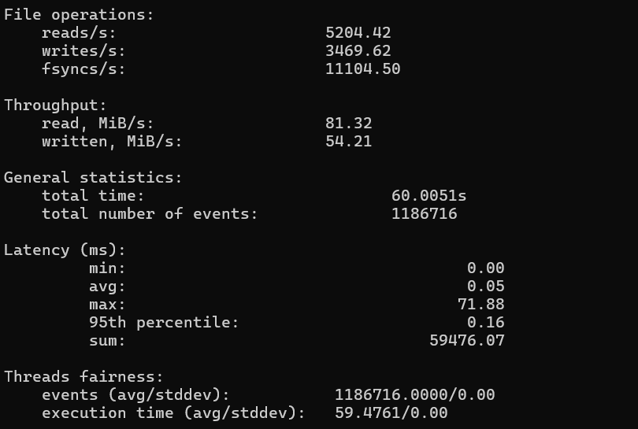The height and width of the screenshot is (429, 638).
Task: Select the avg latency value 0.05
Action: [x=486, y=287]
